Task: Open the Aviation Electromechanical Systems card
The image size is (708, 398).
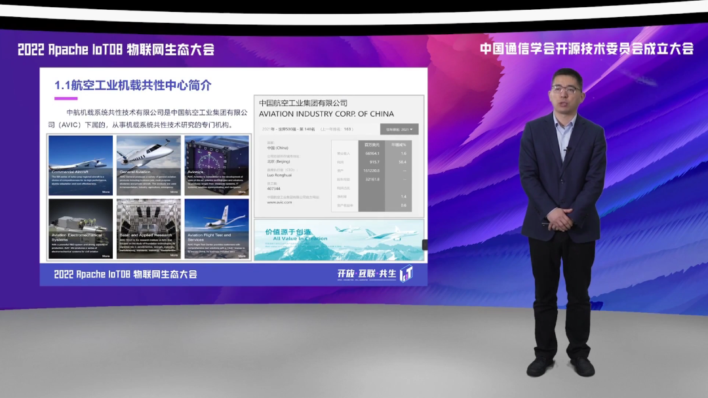Action: point(81,229)
